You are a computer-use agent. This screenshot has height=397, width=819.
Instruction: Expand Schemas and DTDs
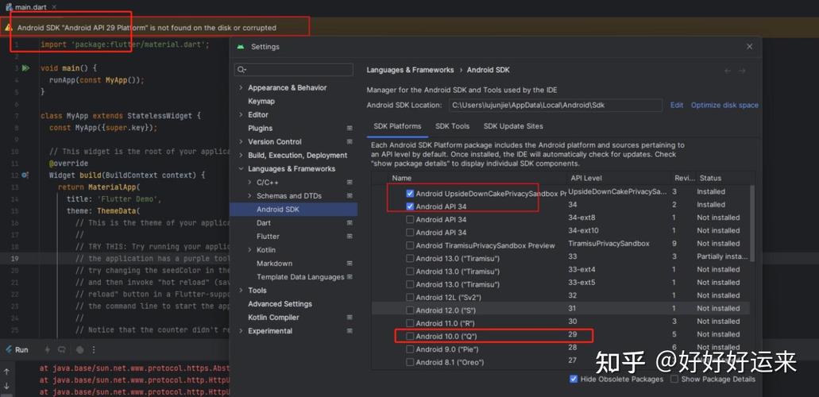249,196
